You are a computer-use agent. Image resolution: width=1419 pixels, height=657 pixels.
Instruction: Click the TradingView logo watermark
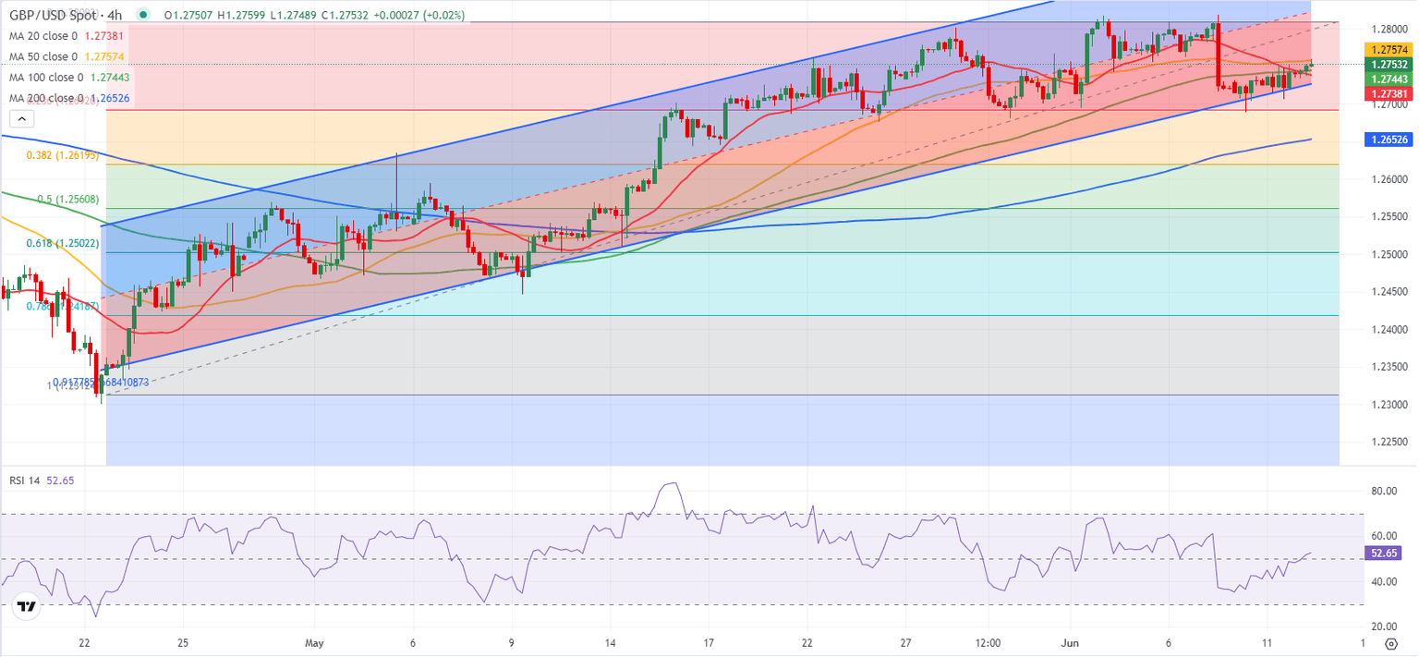click(x=28, y=605)
